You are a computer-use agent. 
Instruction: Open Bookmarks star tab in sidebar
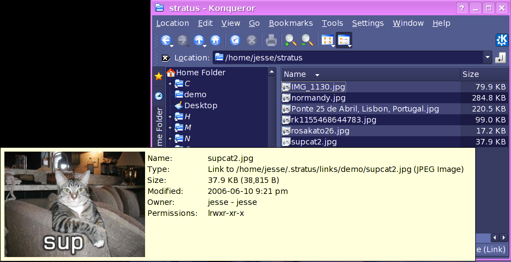coord(159,76)
